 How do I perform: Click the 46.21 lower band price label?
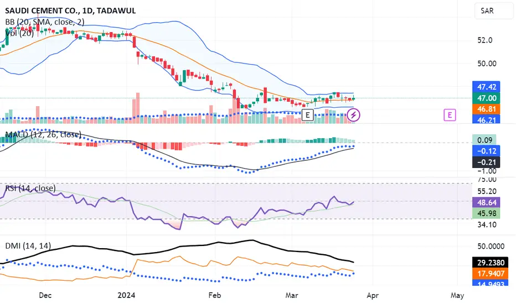tap(486, 119)
